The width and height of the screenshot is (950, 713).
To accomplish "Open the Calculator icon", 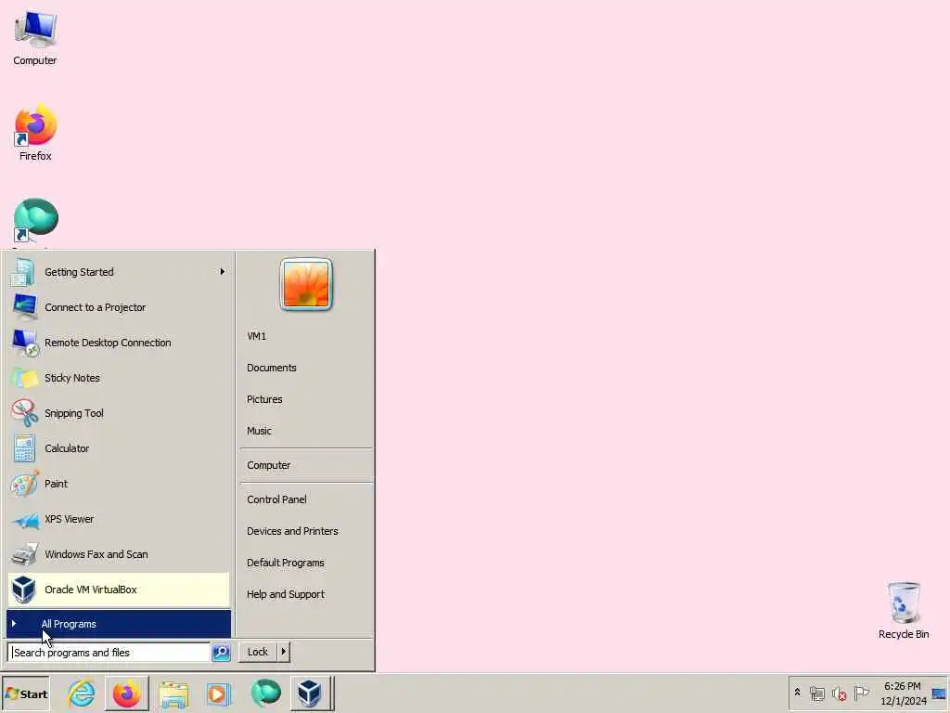I will (24, 448).
